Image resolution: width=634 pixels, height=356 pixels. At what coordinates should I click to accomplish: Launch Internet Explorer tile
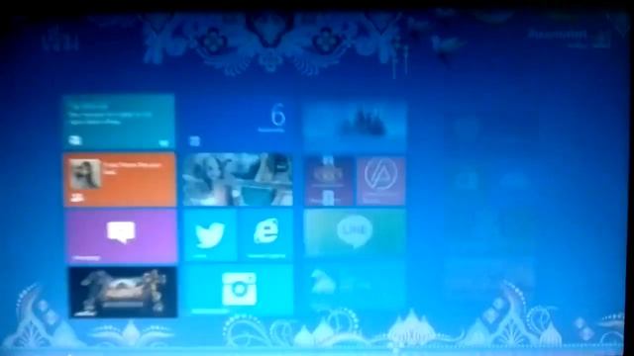(x=266, y=234)
